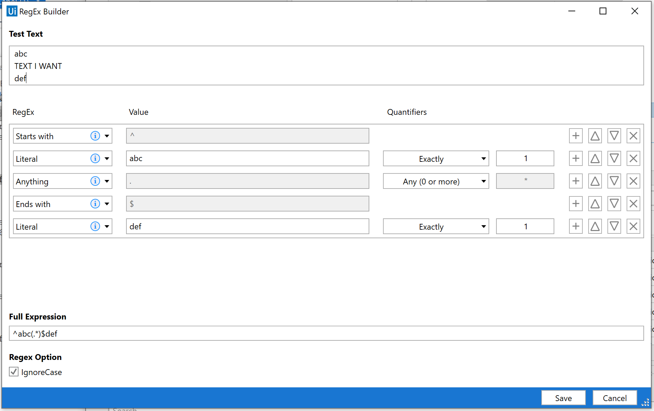This screenshot has height=411, width=654.
Task: Open the info tooltip for the Literal def row
Action: coord(95,226)
